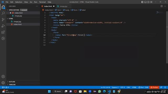Split the editor right
168x94 pixels.
pos(162,6)
